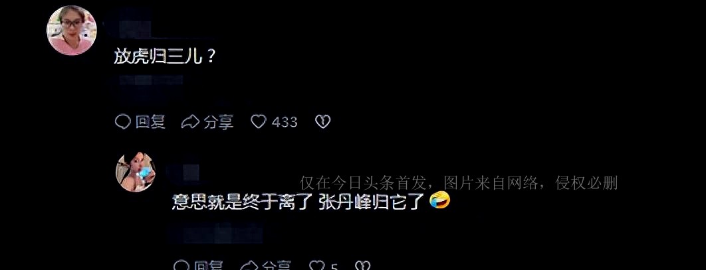Select the reply text 意思就是终于离了
Viewport: 706px width, 270px height.
click(x=242, y=202)
